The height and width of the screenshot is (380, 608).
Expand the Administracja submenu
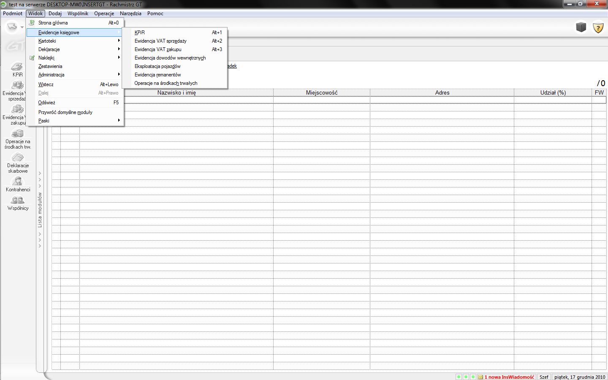pos(75,75)
